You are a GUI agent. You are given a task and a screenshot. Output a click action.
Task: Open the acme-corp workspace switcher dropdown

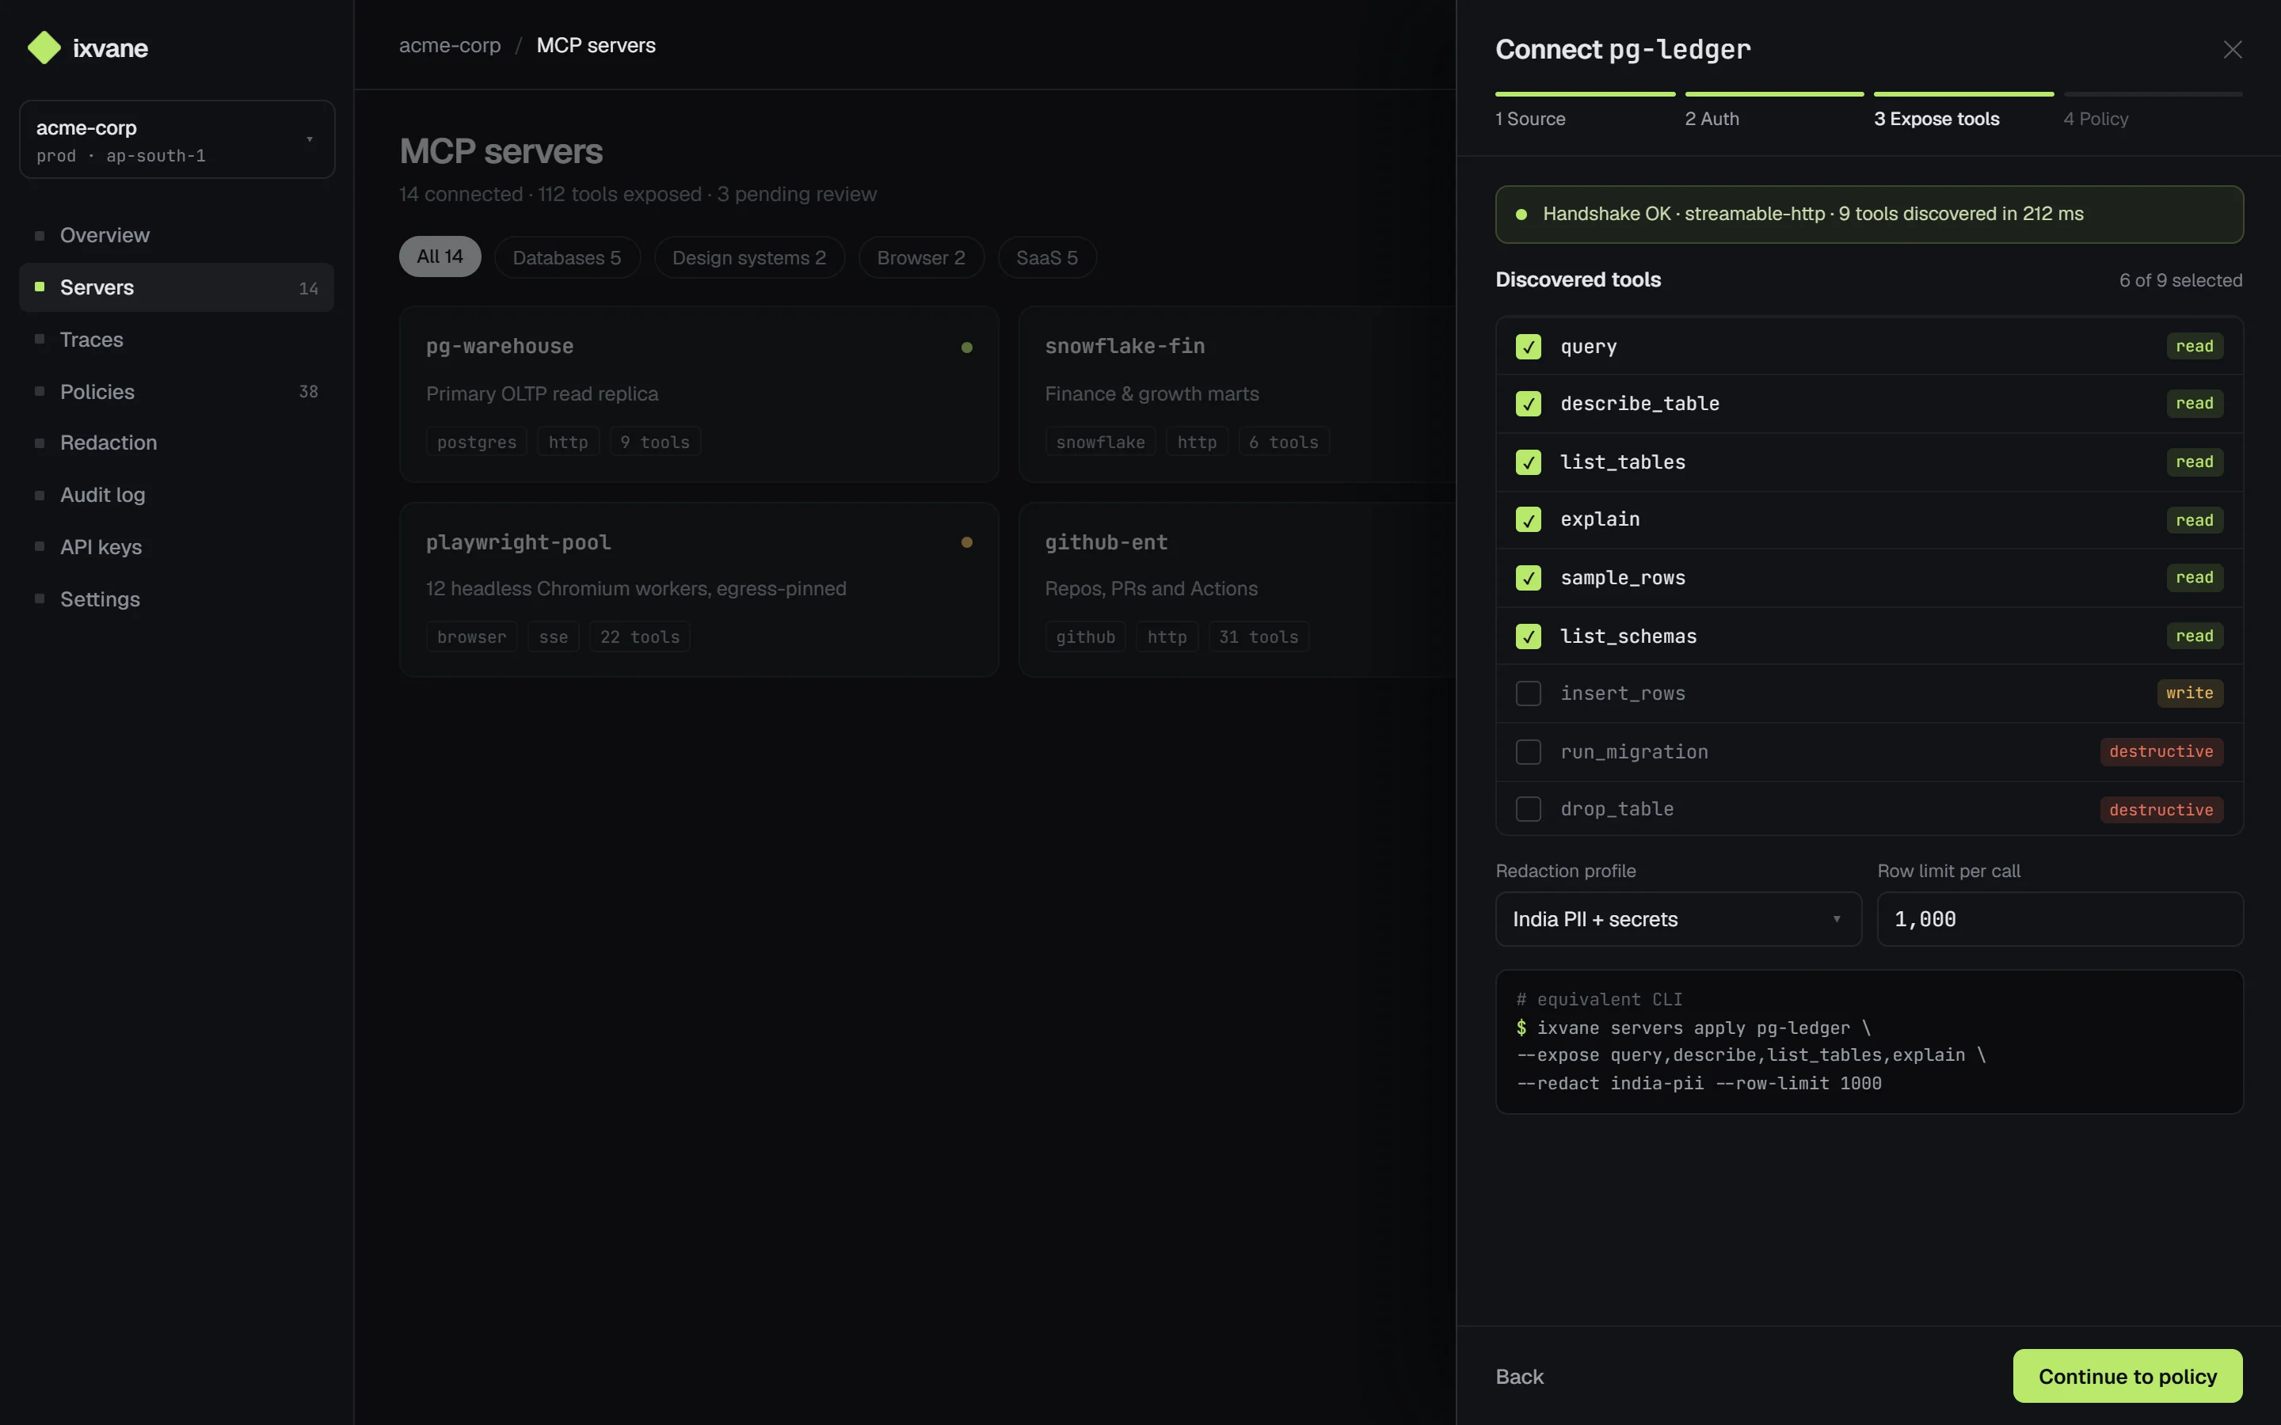click(177, 139)
